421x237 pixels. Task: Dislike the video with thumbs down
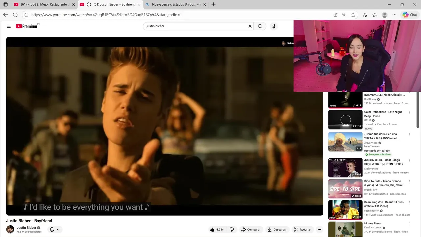tap(232, 230)
